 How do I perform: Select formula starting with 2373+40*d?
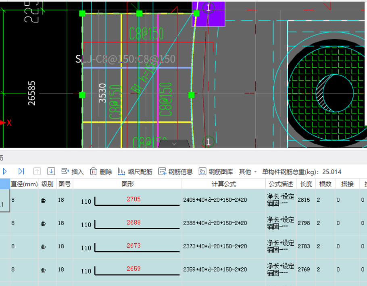[215, 246]
